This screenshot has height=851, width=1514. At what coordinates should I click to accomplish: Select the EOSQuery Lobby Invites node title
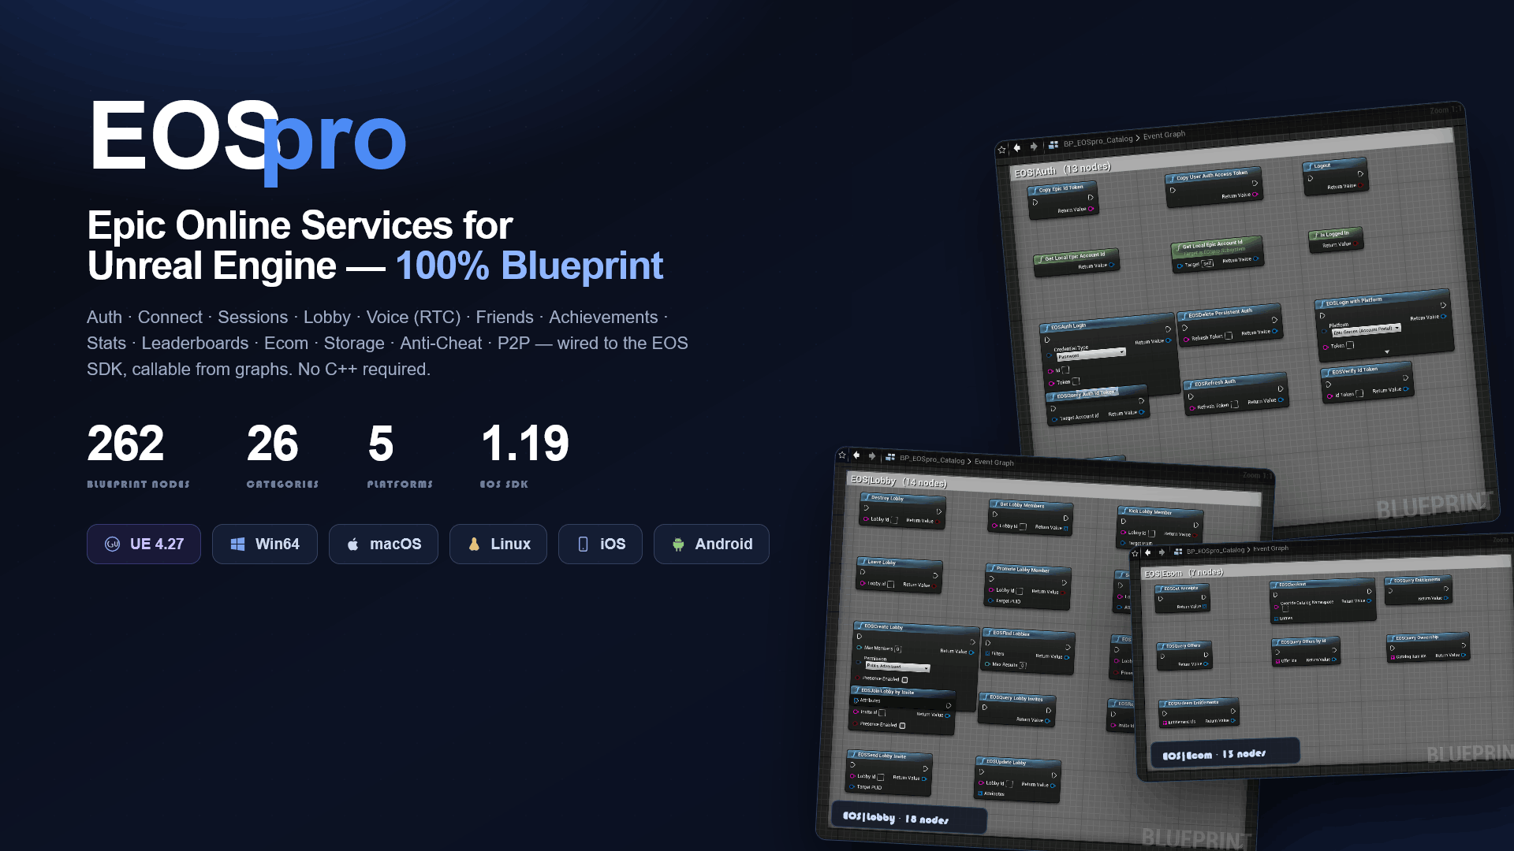click(1016, 698)
